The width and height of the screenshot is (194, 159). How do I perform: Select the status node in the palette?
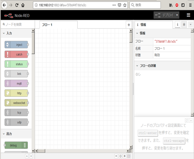point(16,64)
